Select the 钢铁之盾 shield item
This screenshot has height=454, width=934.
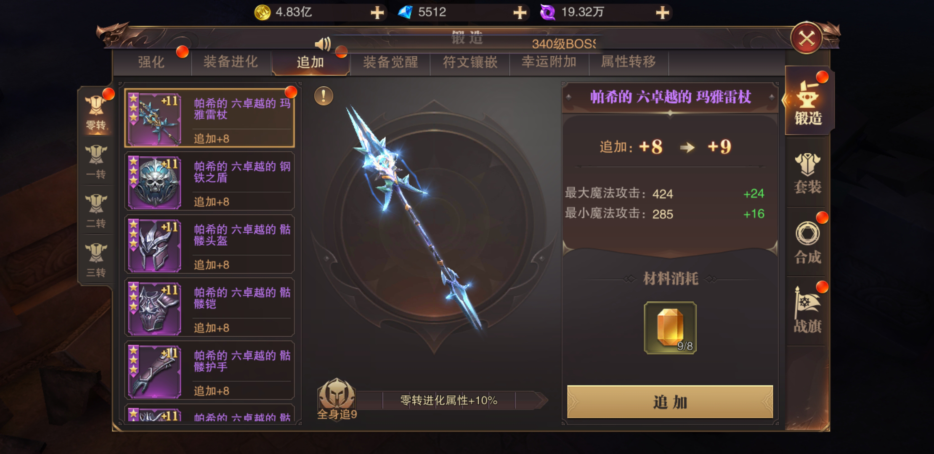[x=210, y=181]
